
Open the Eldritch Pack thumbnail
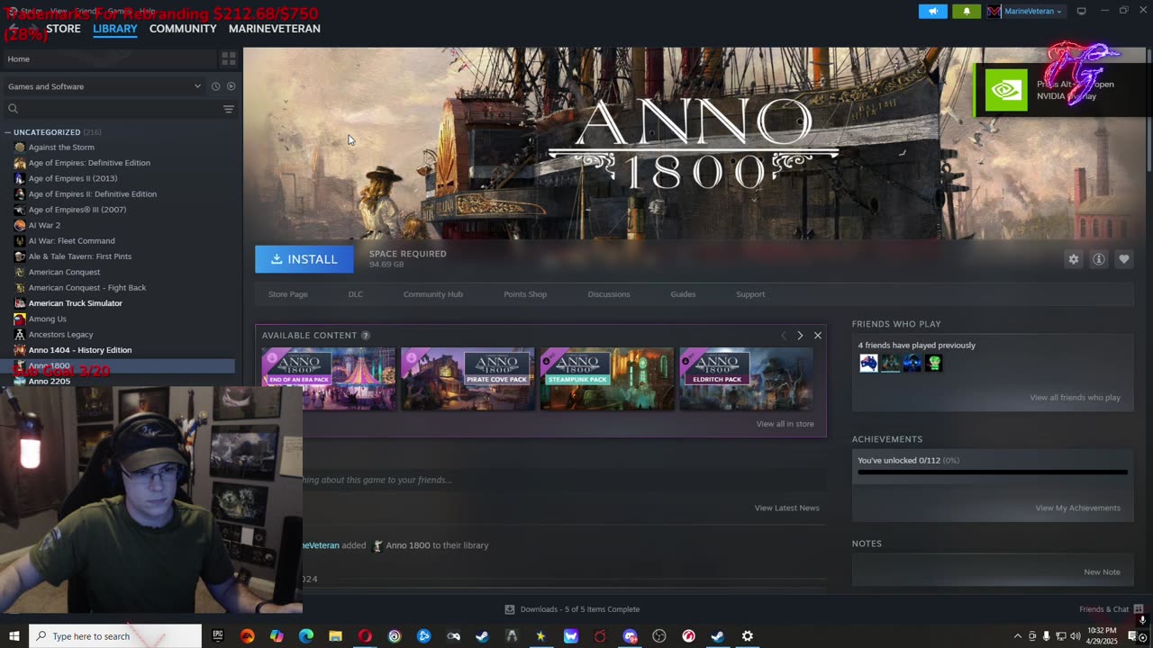tap(746, 379)
